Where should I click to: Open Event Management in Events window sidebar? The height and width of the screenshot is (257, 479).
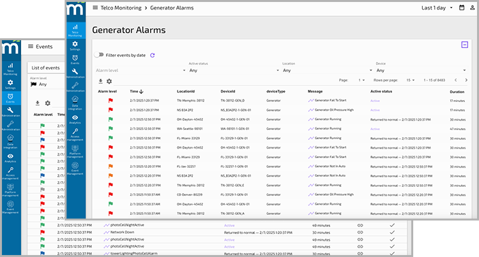tap(10, 207)
